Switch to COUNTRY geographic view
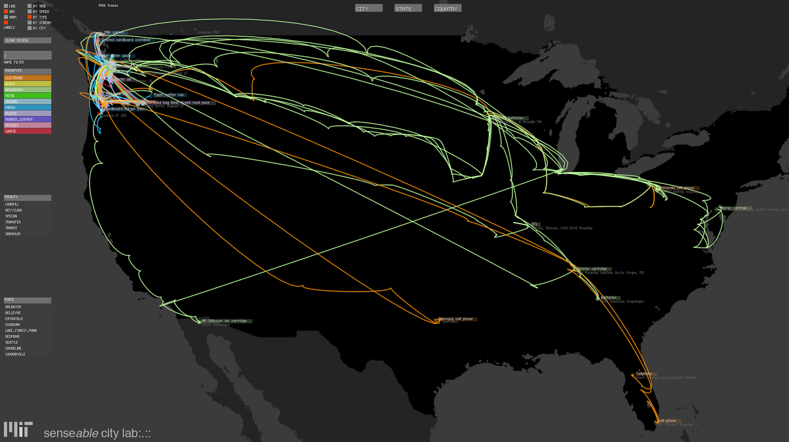Screen dimensions: 789x442 coord(447,9)
